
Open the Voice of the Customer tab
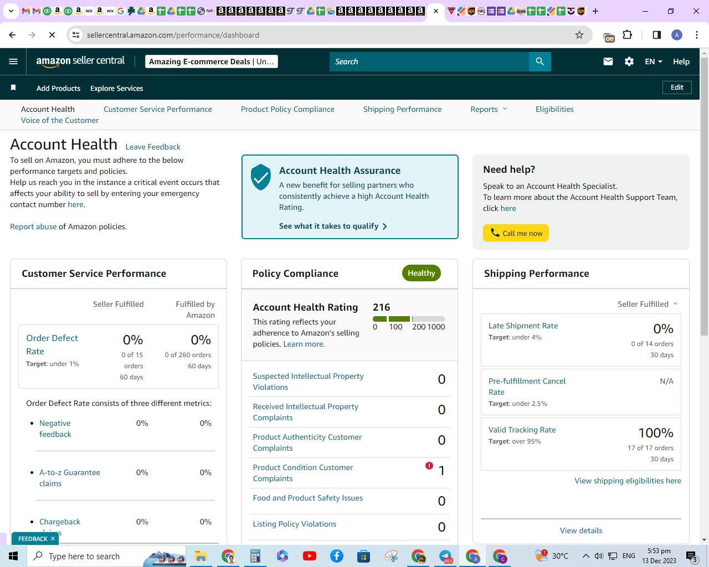click(60, 120)
